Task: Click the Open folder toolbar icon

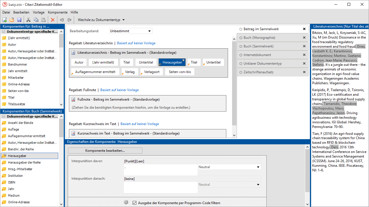Action: pos(12,20)
